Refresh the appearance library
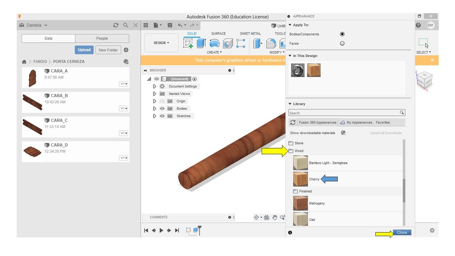This screenshot has height=256, width=455. tap(293, 122)
